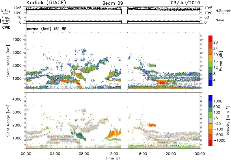The height and width of the screenshot is (160, 231).
Task: Click the '12:00' time axis label
Action: point(113,154)
